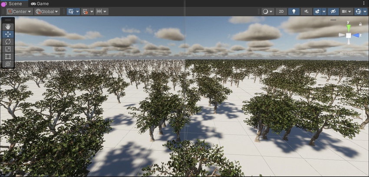Select the Move tool

(8, 34)
